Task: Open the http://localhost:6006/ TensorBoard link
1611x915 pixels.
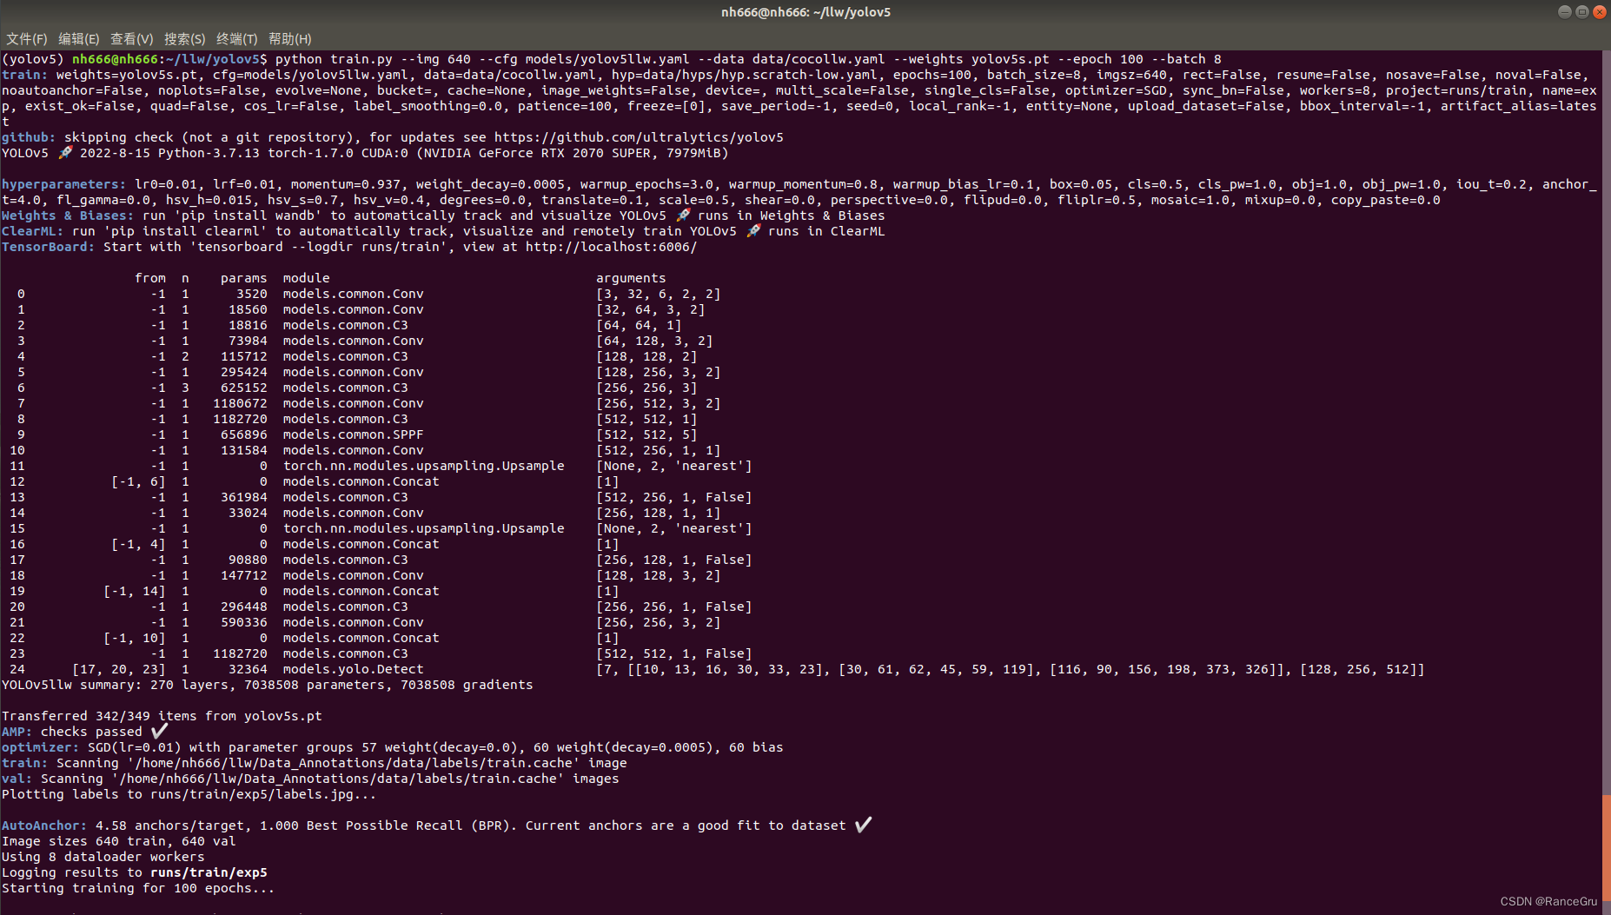Action: [x=611, y=247]
